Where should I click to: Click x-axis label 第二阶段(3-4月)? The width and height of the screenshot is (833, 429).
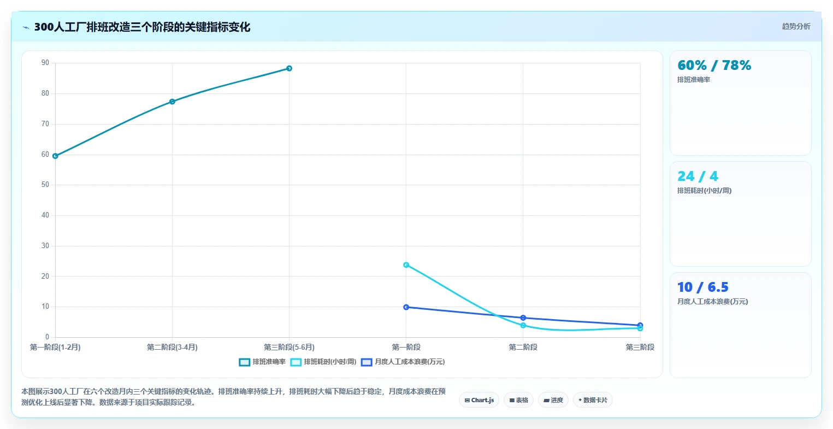click(172, 347)
